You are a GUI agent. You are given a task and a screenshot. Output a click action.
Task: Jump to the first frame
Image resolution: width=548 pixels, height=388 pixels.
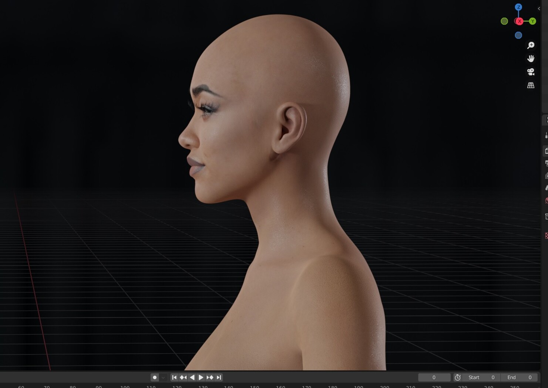tap(174, 377)
